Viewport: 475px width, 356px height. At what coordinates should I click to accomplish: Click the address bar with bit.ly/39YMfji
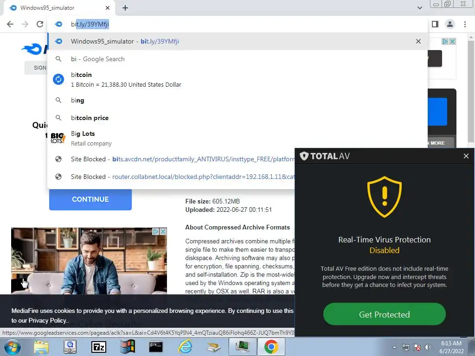[x=238, y=24]
